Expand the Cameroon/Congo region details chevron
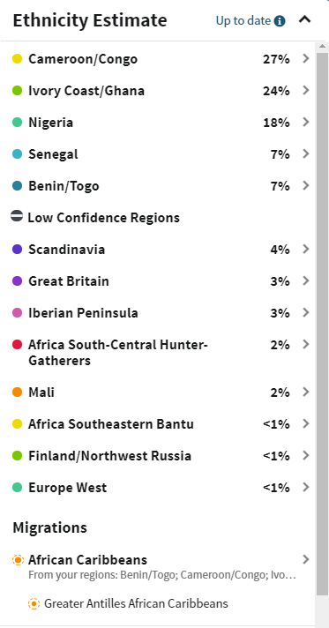Image resolution: width=329 pixels, height=628 pixels. click(306, 59)
